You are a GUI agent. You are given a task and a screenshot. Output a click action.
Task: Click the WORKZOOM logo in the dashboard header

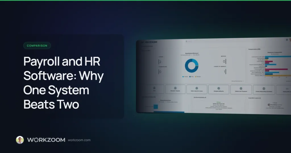[x=149, y=42]
